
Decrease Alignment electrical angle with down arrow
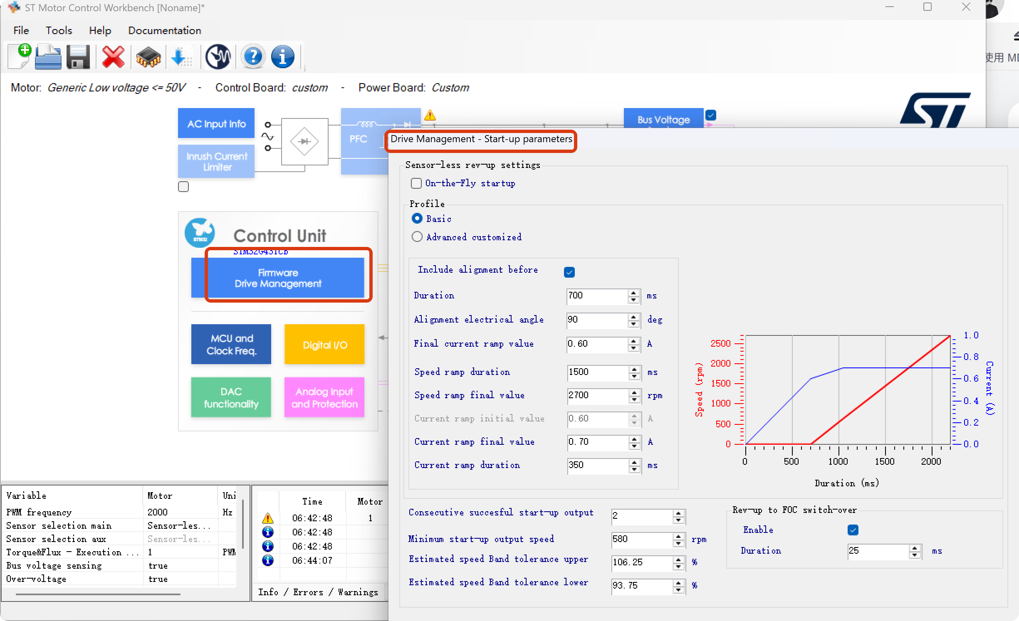point(633,324)
